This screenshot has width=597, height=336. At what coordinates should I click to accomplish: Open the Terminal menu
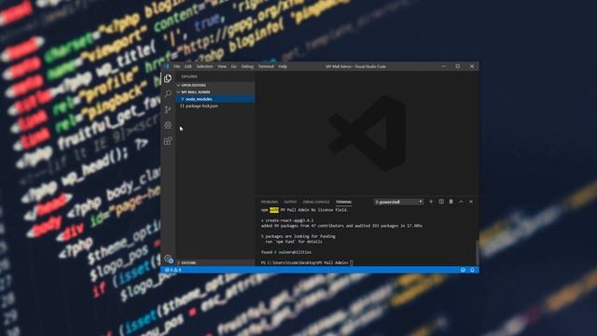[x=266, y=66]
